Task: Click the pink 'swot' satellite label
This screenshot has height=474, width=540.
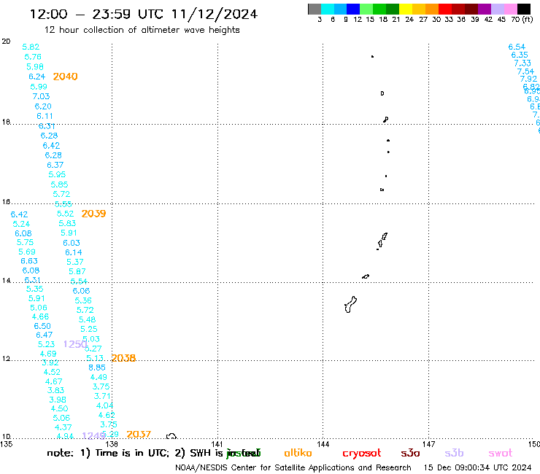Action: tap(500, 454)
